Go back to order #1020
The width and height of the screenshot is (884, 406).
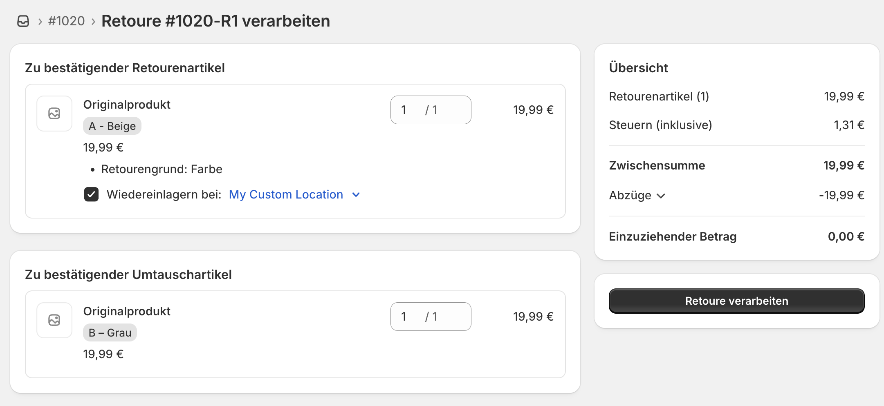[x=66, y=21]
